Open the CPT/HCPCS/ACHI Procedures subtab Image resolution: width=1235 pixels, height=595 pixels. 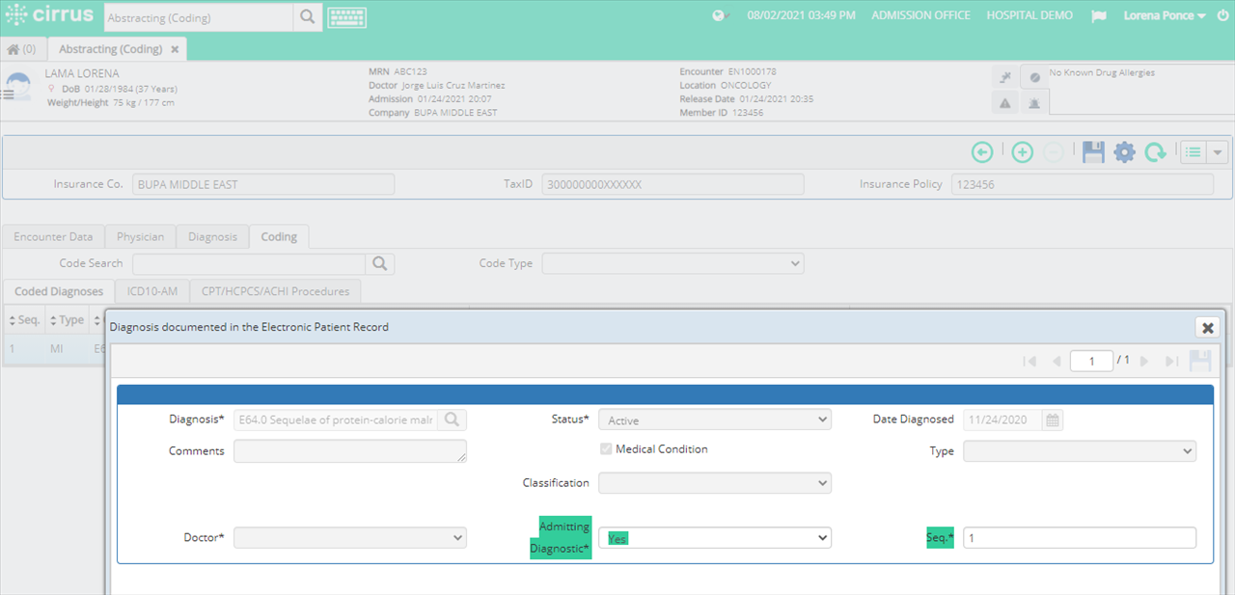pos(276,291)
